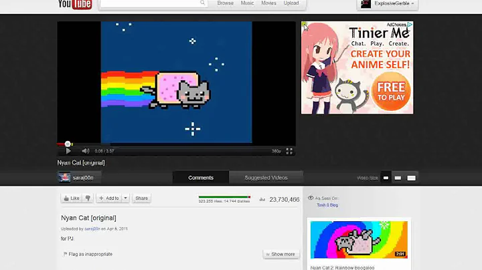Play the Nyan Cat video
The image size is (482, 270).
pos(68,151)
